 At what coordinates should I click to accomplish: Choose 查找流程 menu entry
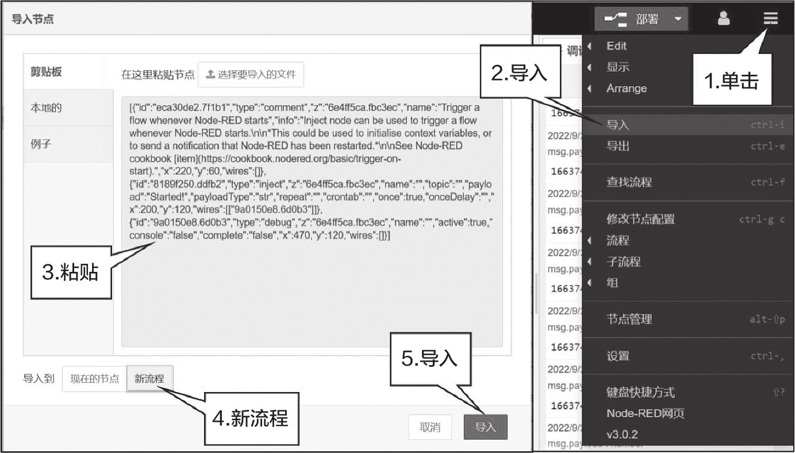click(x=629, y=182)
